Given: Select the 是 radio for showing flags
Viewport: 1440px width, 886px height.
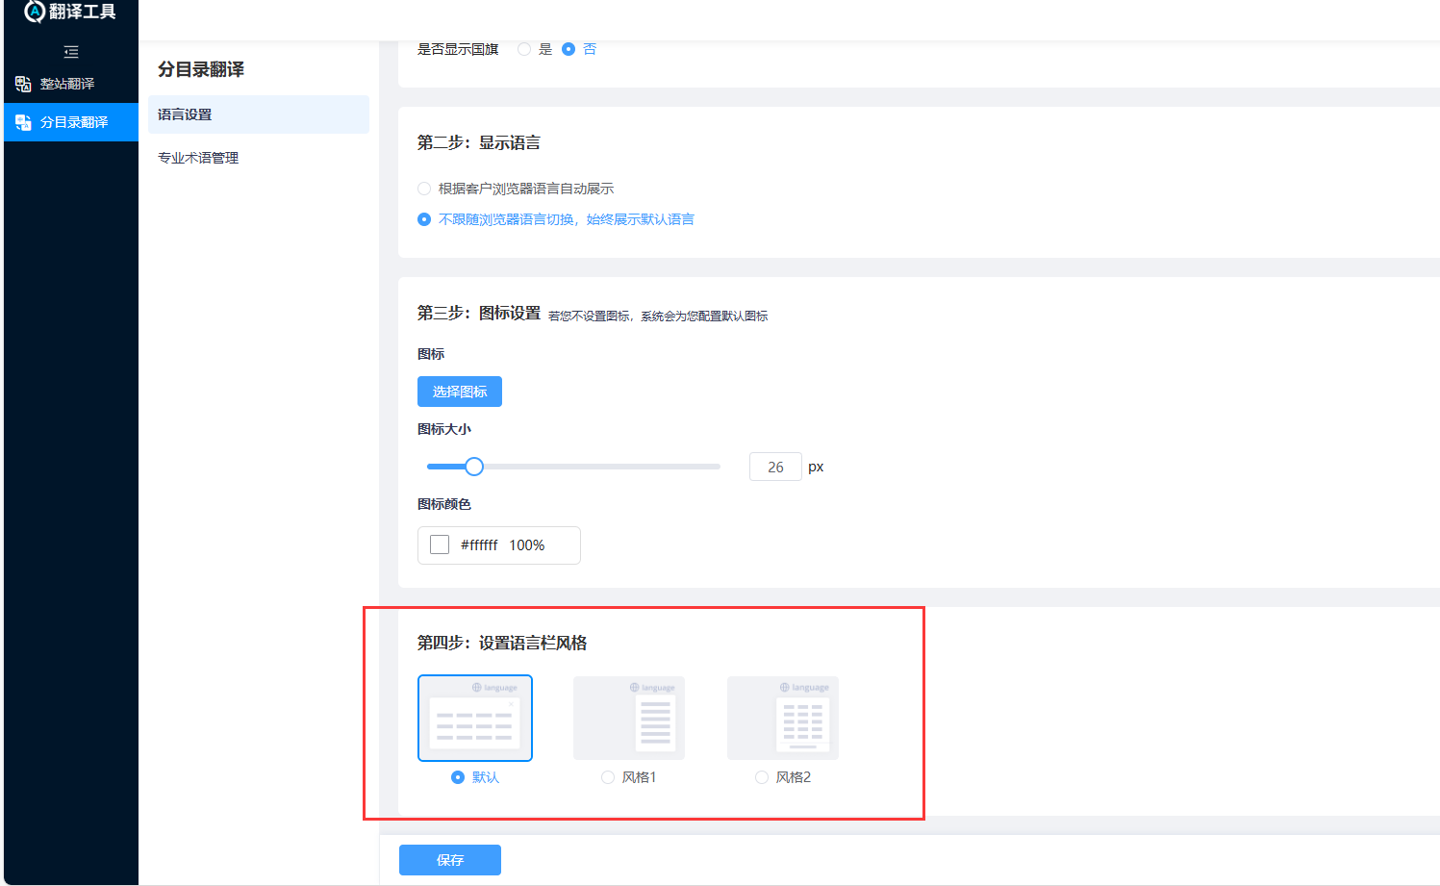Looking at the screenshot, I should (522, 48).
